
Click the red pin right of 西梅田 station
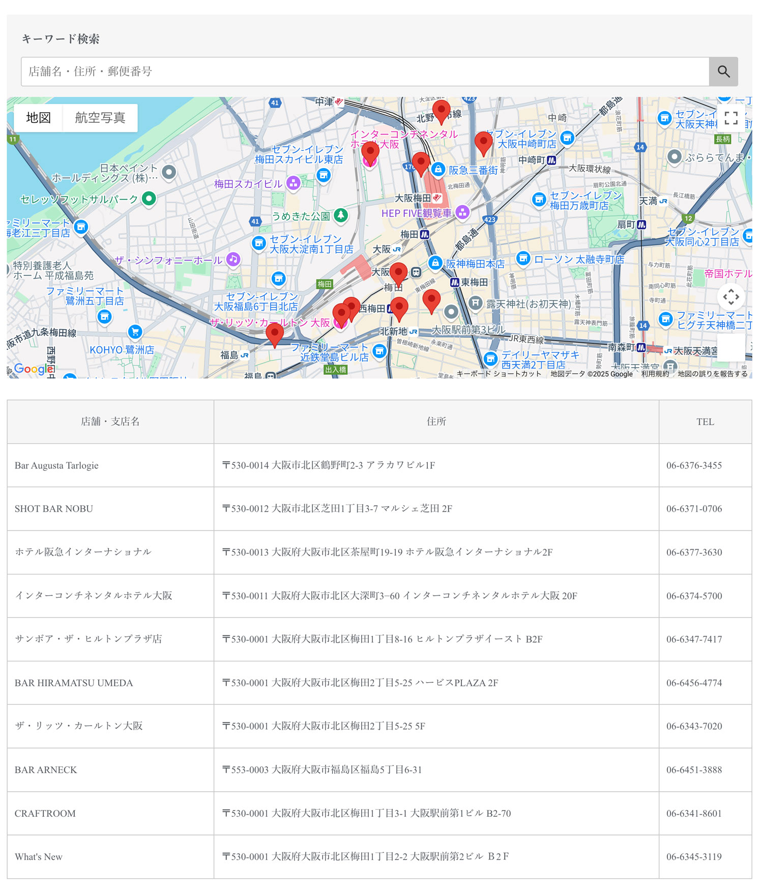click(399, 310)
